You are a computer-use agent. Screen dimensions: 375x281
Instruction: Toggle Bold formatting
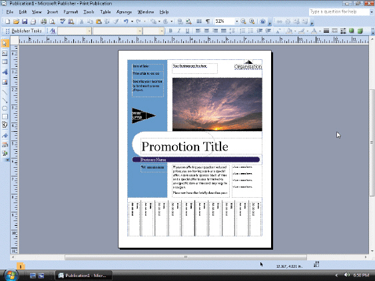171,31
